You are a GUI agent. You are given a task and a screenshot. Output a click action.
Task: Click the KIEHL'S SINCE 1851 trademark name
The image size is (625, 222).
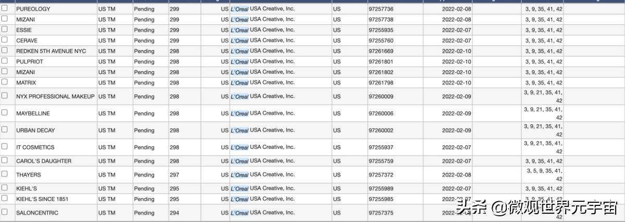[42, 199]
